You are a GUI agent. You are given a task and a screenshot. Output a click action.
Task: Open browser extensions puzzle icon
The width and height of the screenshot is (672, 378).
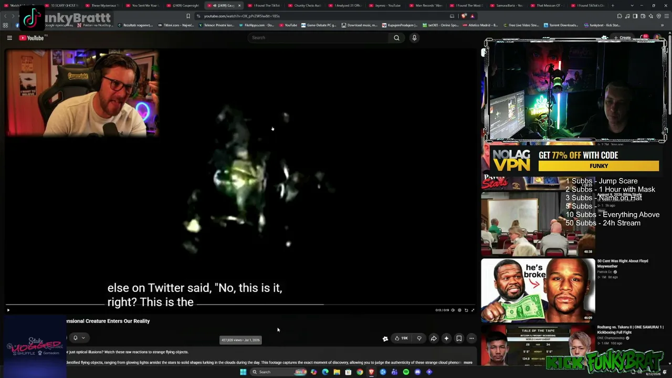pyautogui.click(x=619, y=16)
